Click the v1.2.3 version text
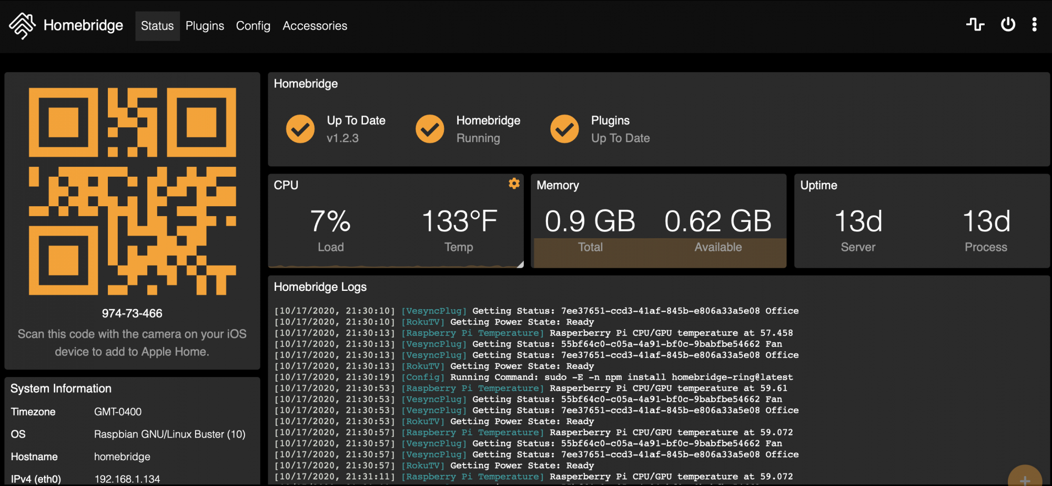 click(x=342, y=138)
